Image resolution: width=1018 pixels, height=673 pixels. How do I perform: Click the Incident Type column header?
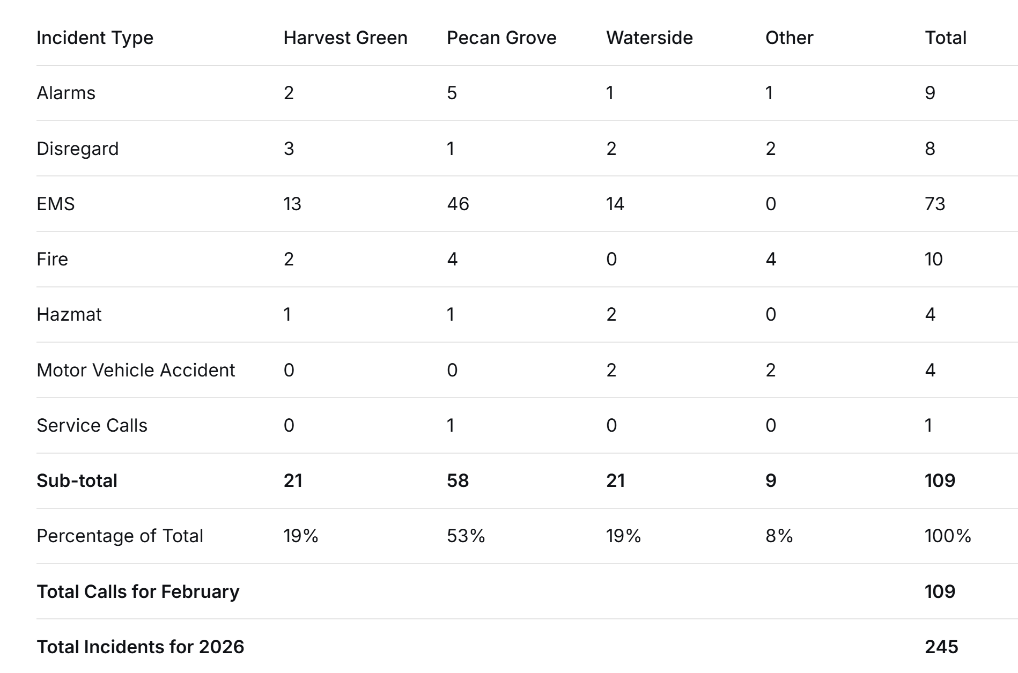click(x=95, y=38)
